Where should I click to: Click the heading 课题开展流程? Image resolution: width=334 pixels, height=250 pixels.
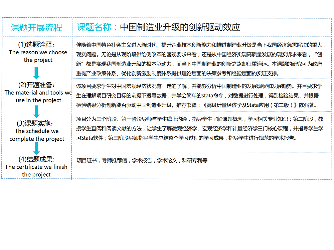tap(36, 28)
